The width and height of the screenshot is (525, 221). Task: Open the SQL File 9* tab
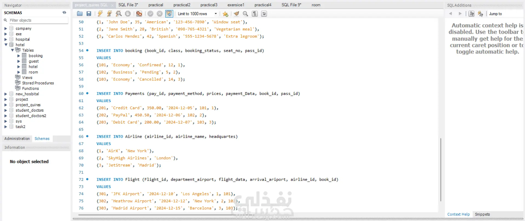point(291,5)
